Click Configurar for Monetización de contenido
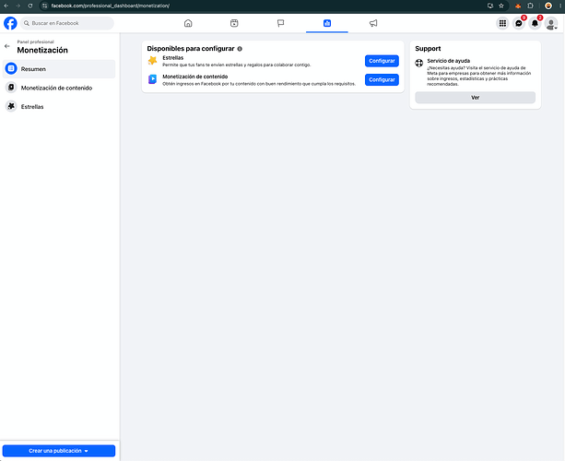Viewport: 565px width, 461px height. point(382,79)
